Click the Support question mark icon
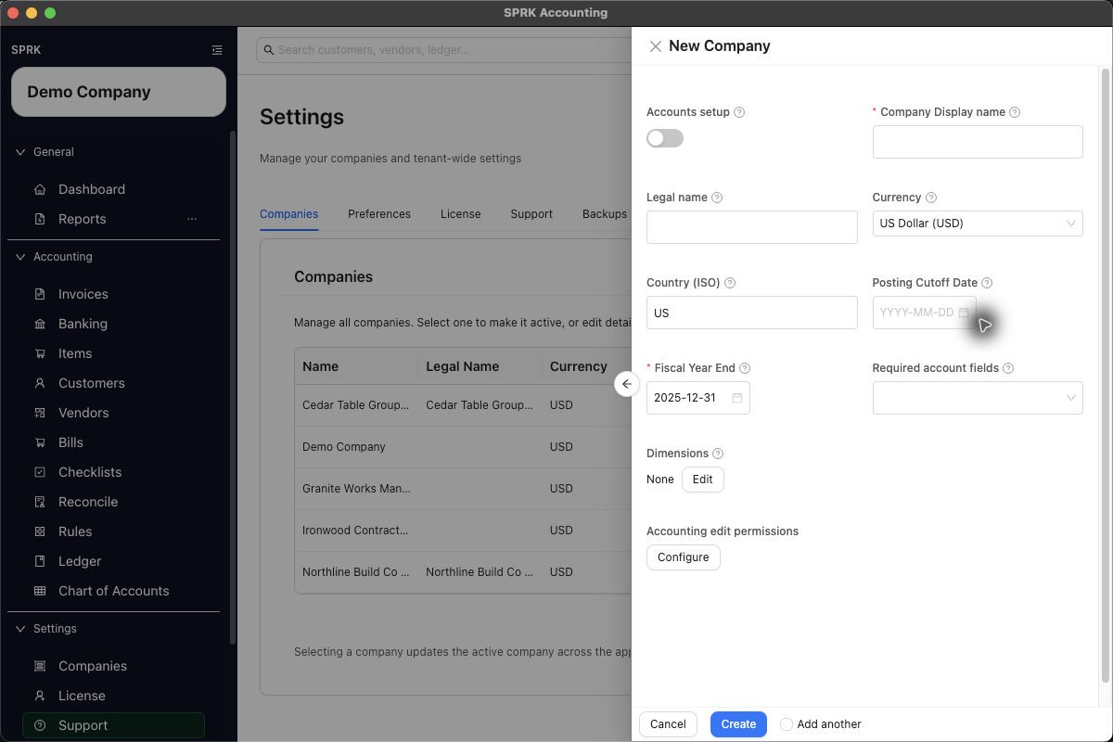This screenshot has width=1113, height=742. [40, 725]
